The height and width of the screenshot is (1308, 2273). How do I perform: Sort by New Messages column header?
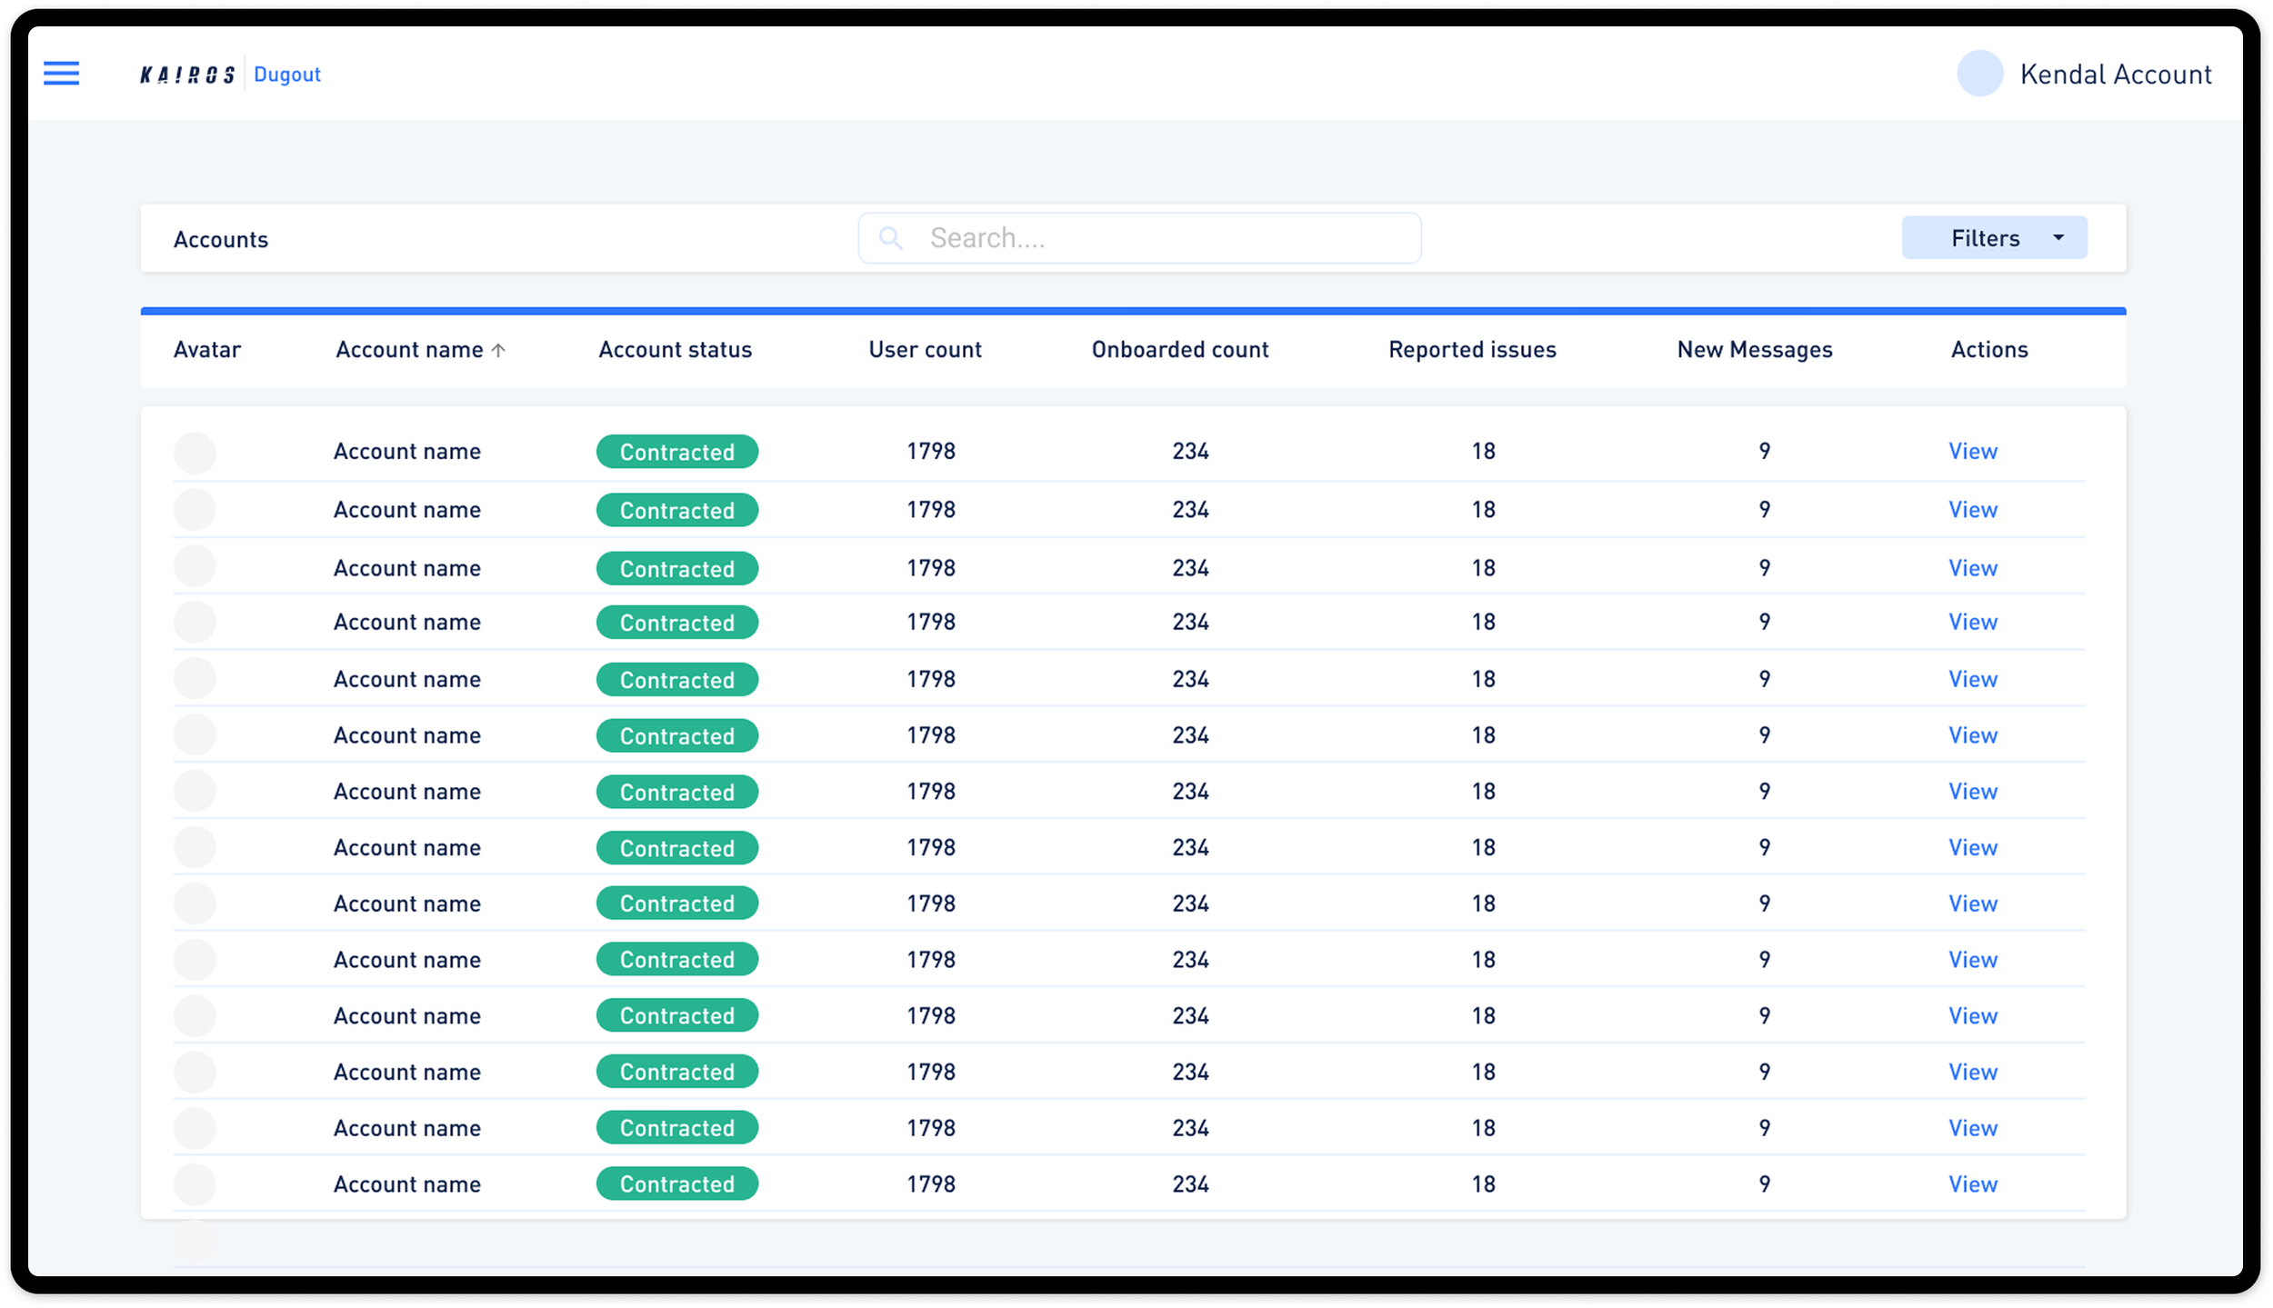pyautogui.click(x=1754, y=350)
